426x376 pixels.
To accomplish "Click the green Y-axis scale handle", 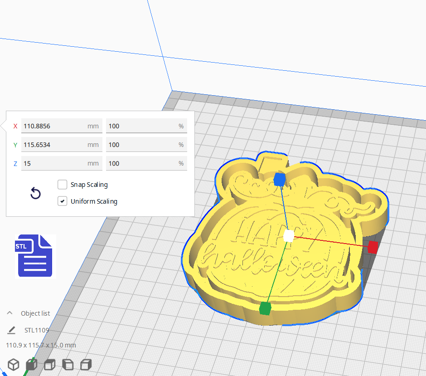I will (x=265, y=309).
